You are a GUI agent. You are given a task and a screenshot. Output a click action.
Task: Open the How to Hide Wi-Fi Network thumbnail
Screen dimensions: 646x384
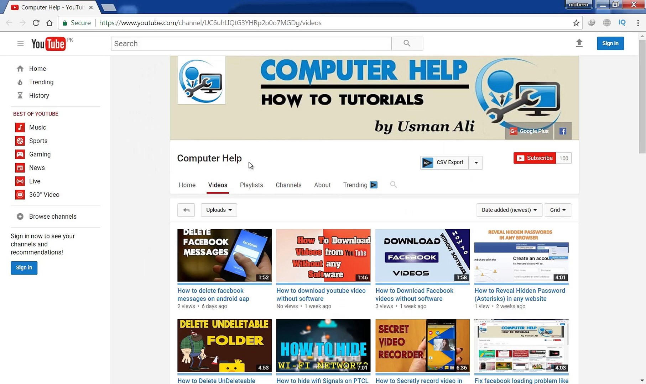[x=323, y=346]
